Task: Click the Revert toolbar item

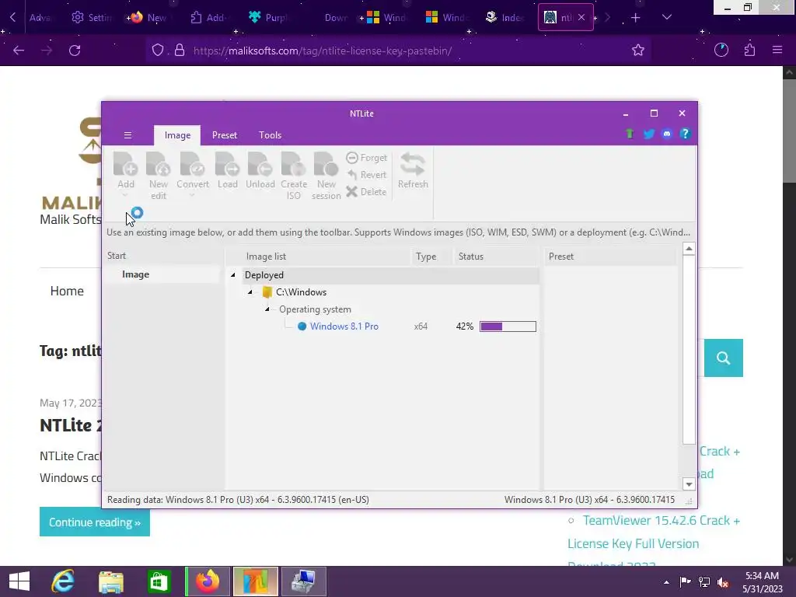Action: (367, 175)
